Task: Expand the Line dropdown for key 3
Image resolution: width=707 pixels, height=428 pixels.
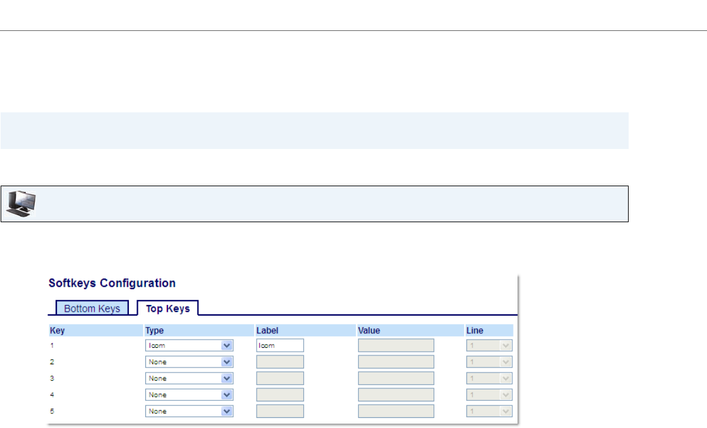Action: click(489, 378)
